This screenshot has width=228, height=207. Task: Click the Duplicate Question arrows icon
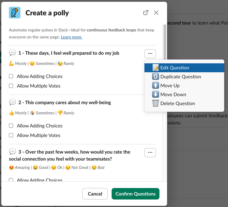coord(155,77)
